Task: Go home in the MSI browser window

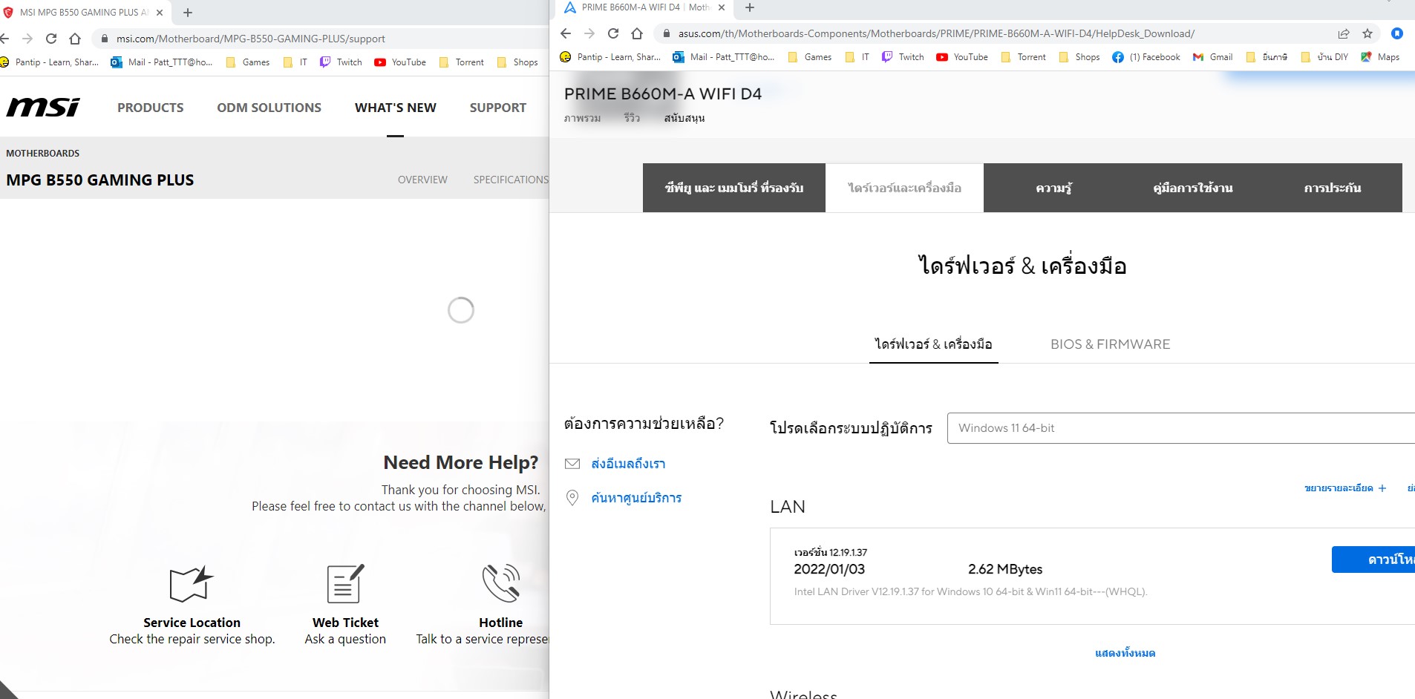Action: click(75, 39)
